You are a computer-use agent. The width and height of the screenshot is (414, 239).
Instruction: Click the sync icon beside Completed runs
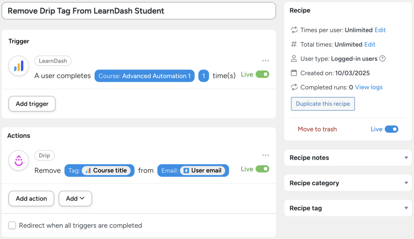(x=294, y=87)
